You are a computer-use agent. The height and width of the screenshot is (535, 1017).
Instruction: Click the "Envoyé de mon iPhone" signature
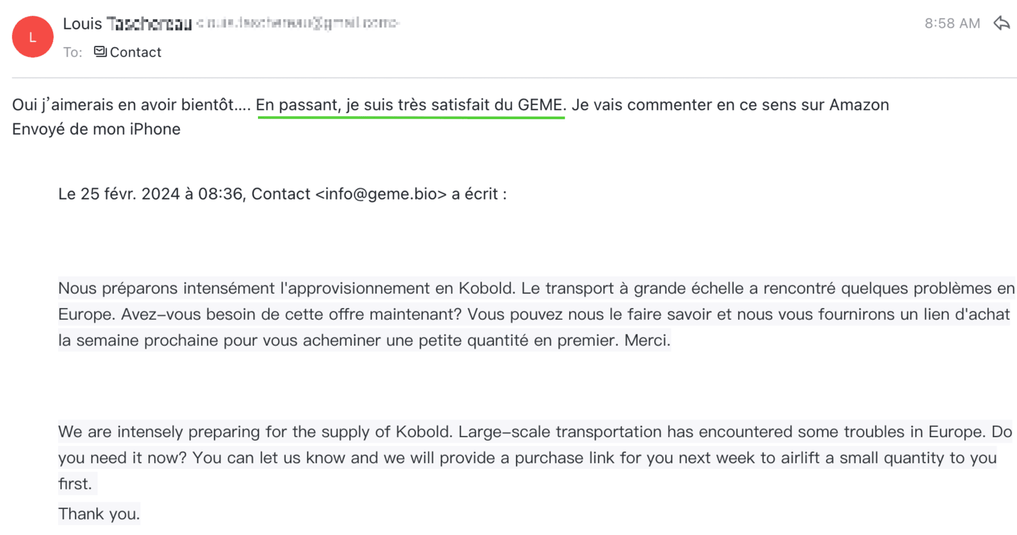point(96,129)
